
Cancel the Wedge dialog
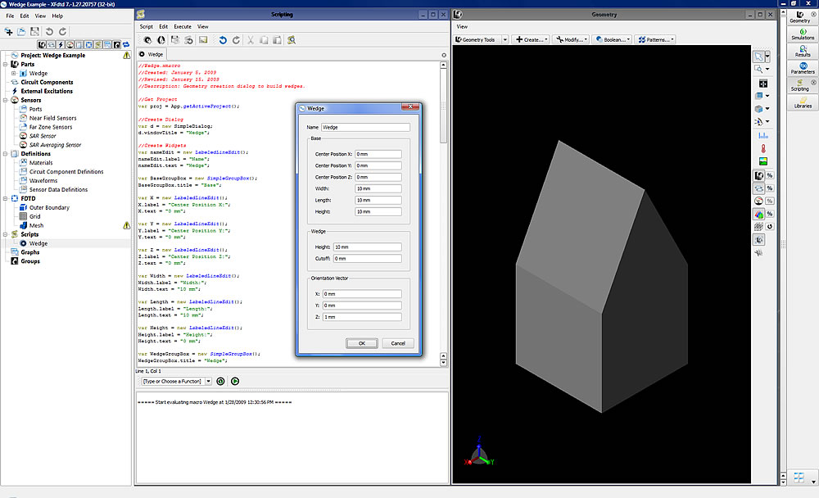pyautogui.click(x=397, y=343)
